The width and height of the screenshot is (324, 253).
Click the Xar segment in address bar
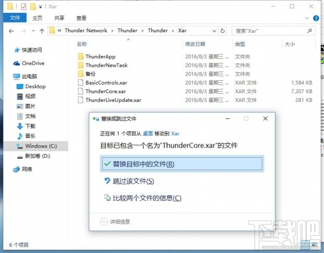coord(183,31)
